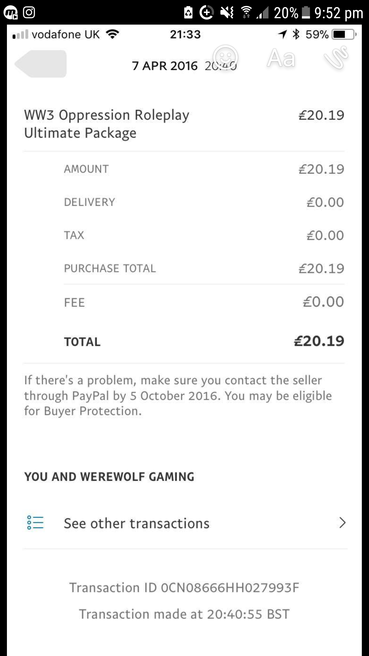
Task: Expand See other transactions chevron
Action: pos(342,523)
